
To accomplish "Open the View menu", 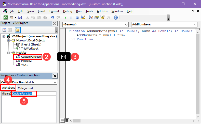I will click(31, 11).
